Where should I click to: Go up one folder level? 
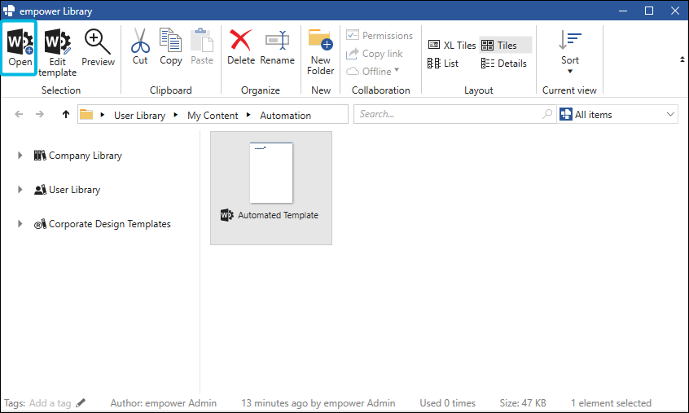(65, 114)
